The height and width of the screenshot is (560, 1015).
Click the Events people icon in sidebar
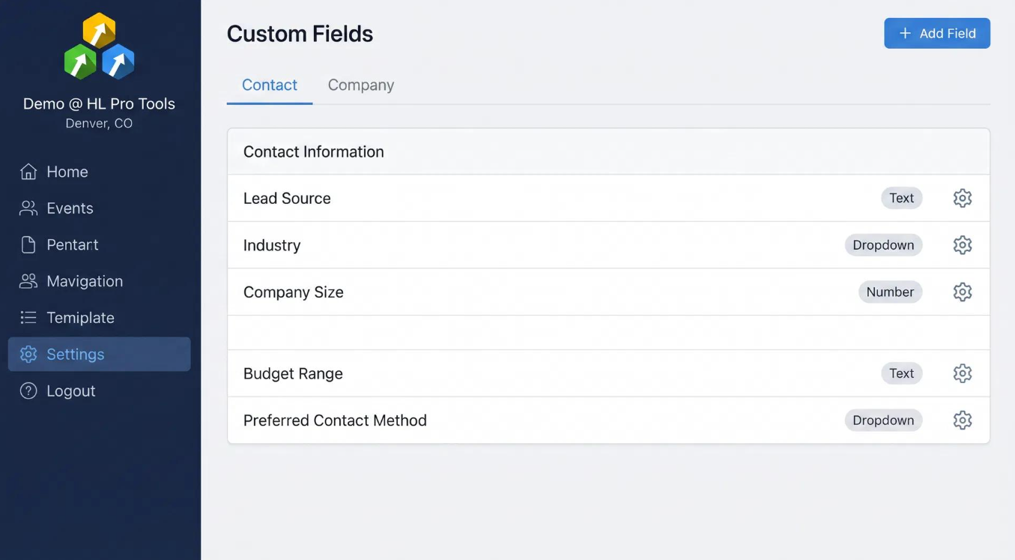pyautogui.click(x=28, y=208)
